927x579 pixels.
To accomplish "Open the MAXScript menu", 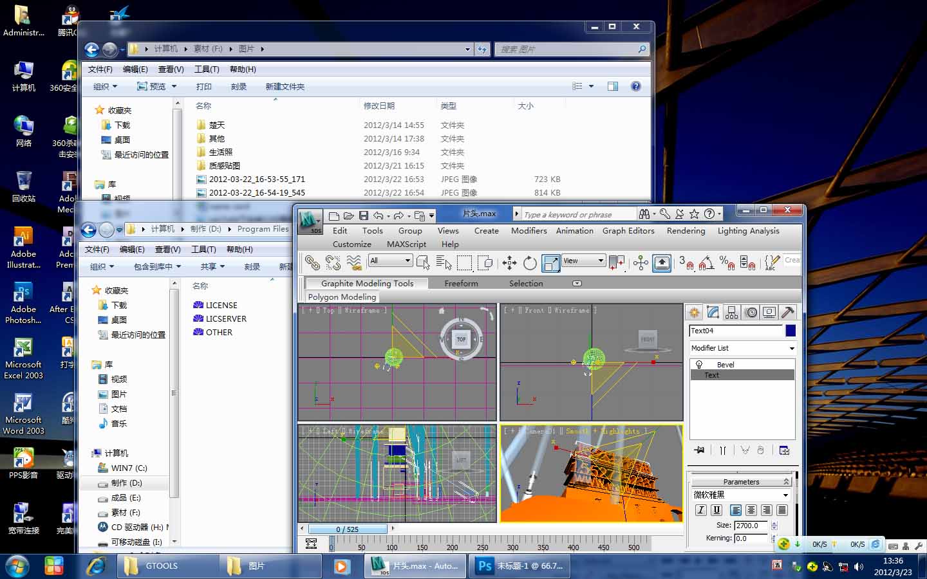I will (406, 244).
